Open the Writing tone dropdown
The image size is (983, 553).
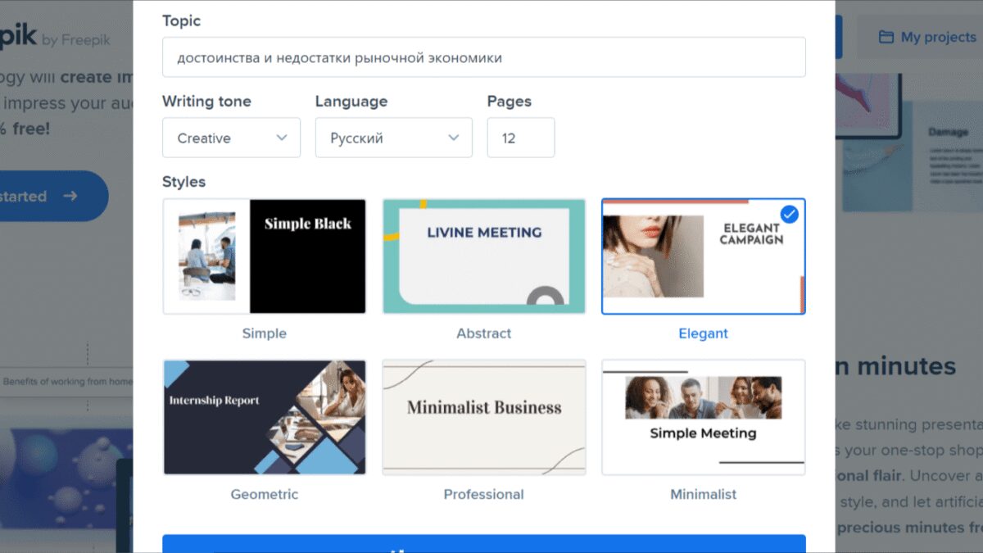231,138
